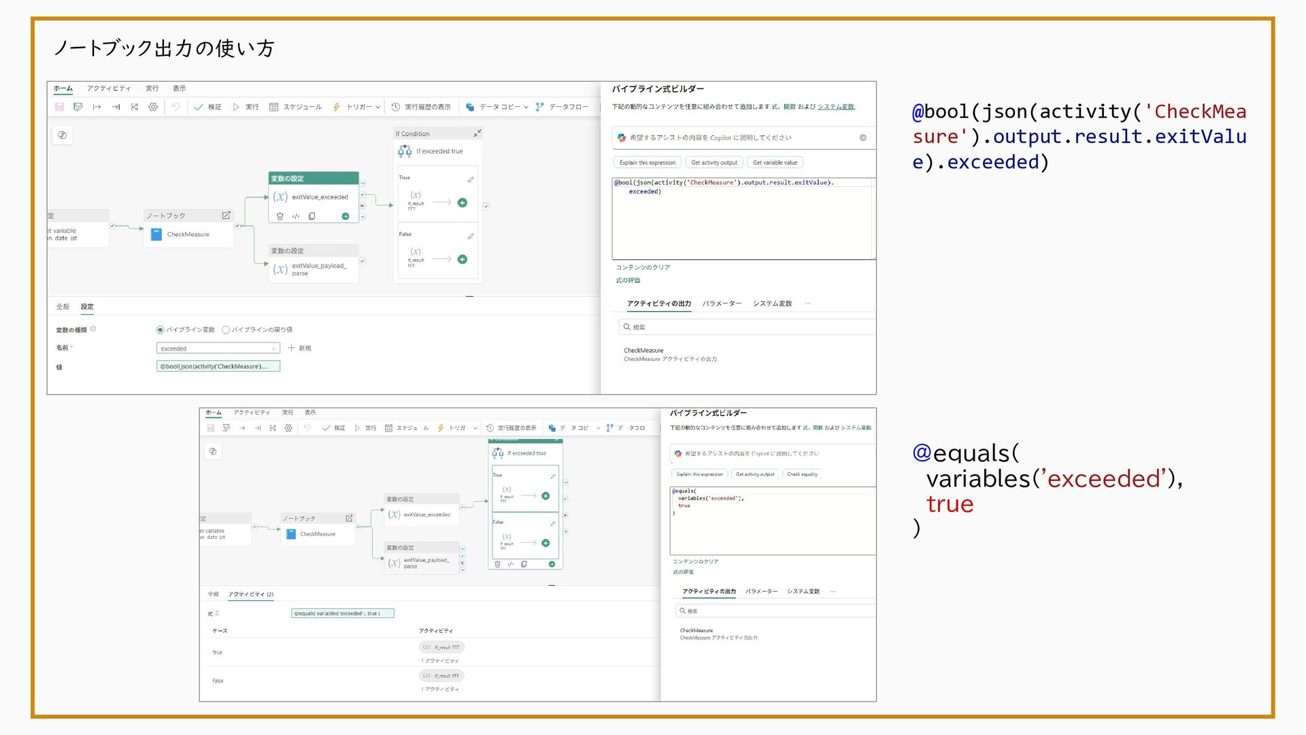Expand the トリガー dropdown in top toolbar
This screenshot has width=1306, height=735.
[x=378, y=107]
